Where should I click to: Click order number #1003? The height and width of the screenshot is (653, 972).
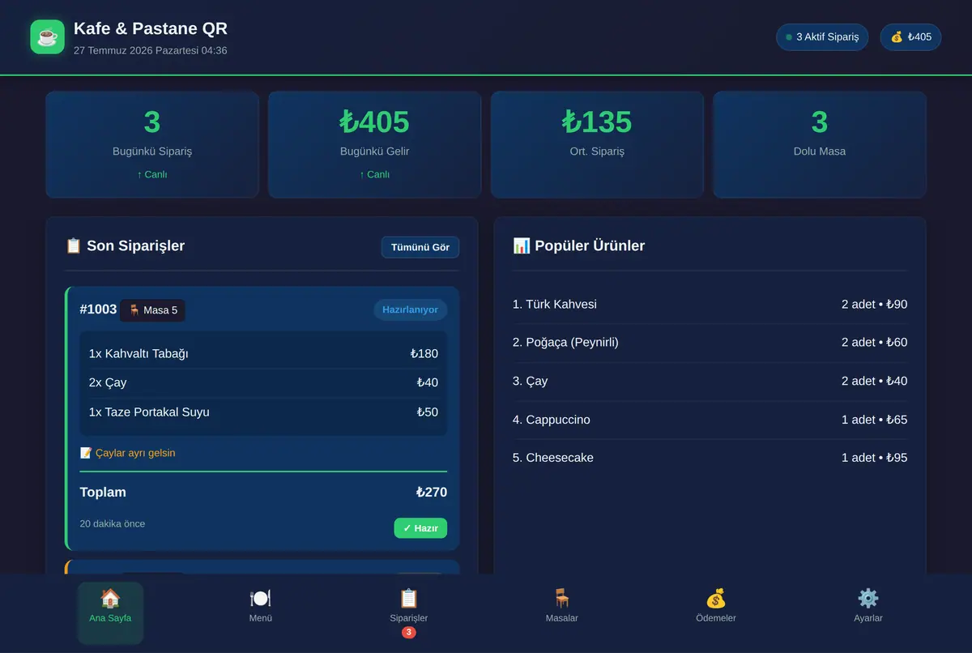(x=98, y=309)
